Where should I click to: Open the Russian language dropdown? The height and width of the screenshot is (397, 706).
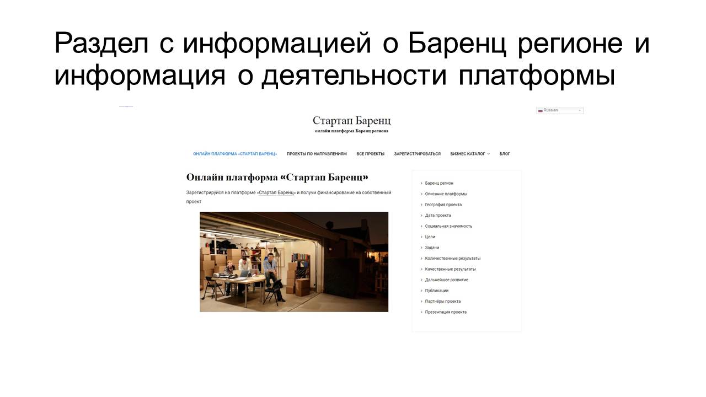tap(560, 110)
